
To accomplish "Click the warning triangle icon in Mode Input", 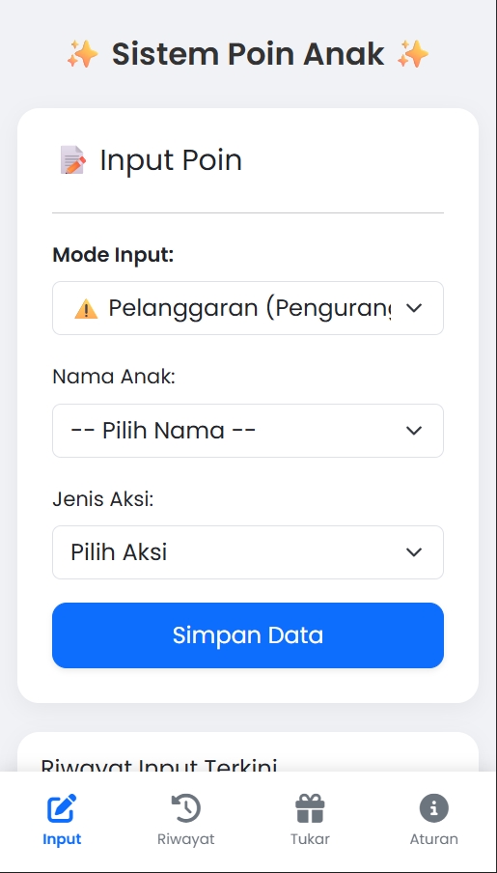I will [x=86, y=308].
